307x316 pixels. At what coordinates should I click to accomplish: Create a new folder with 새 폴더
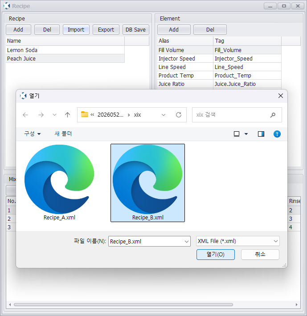tap(63, 134)
